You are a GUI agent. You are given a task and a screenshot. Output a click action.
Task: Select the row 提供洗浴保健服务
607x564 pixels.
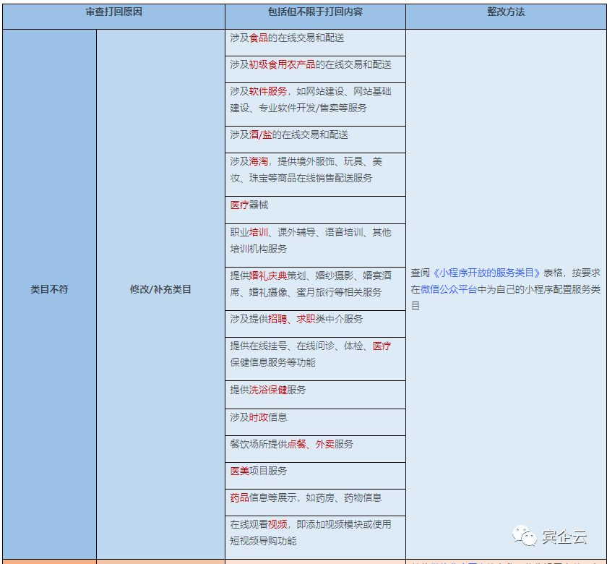tap(315, 395)
